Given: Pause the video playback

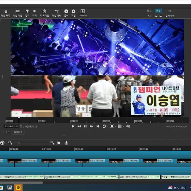Looking at the screenshot, I should tap(85, 126).
